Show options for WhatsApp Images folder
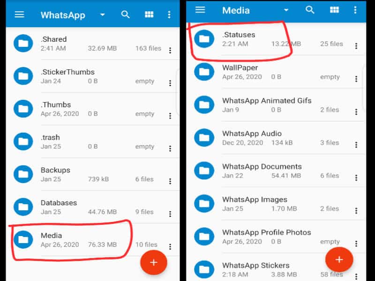 356,211
